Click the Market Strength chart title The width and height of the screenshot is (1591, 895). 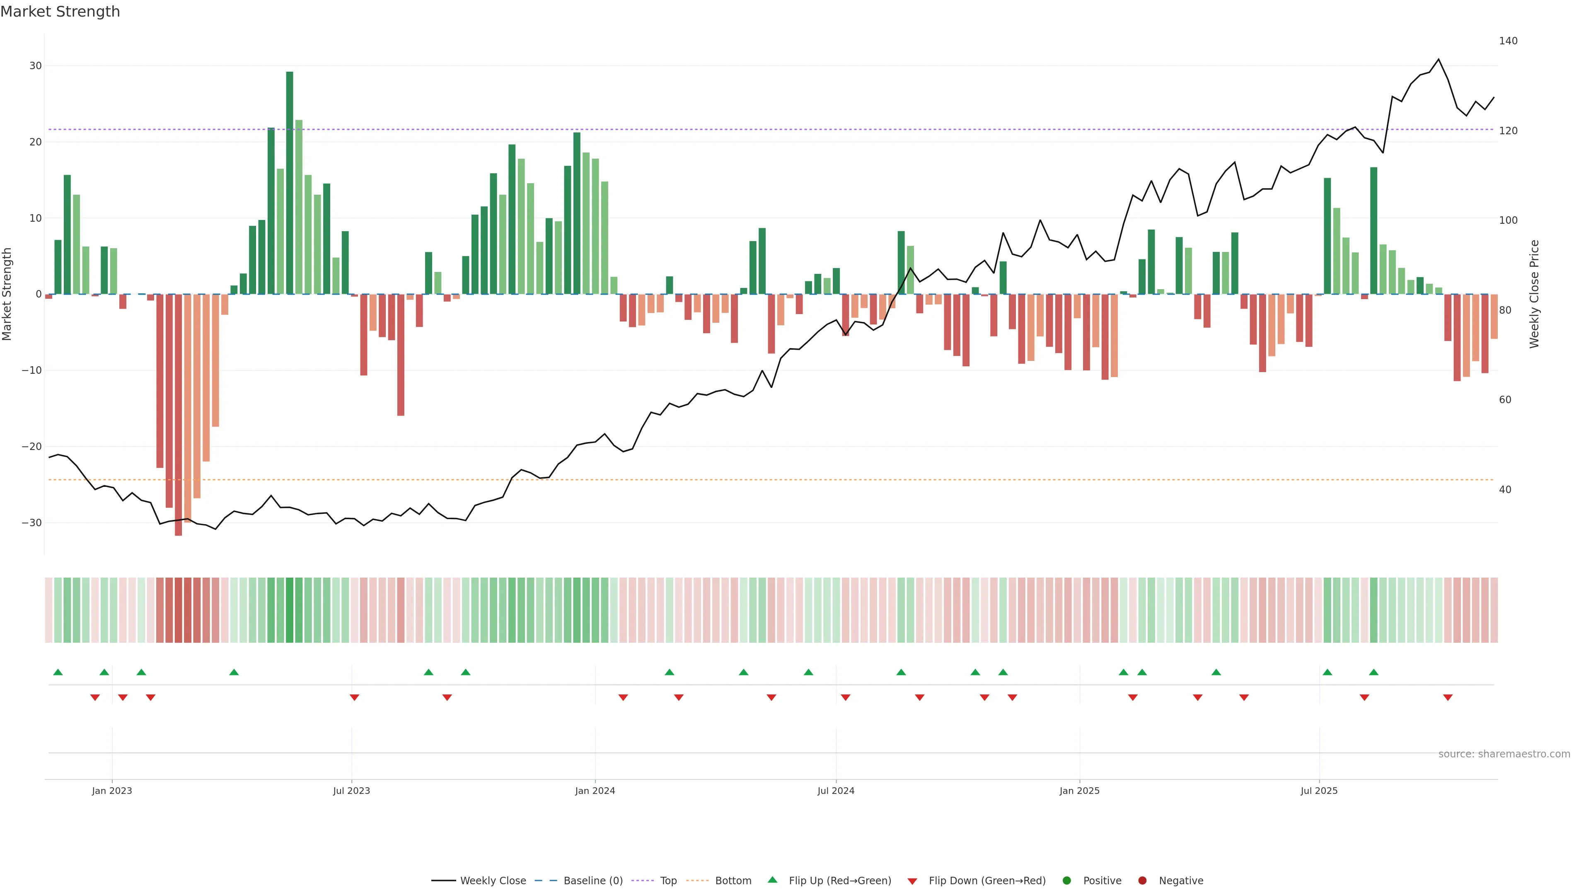[60, 12]
